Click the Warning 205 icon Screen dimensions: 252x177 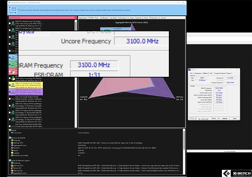click(x=12, y=171)
